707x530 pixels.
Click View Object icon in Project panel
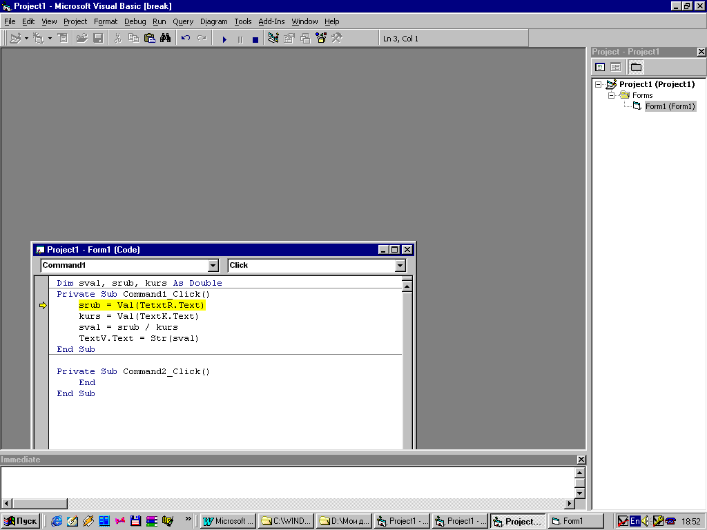click(x=615, y=67)
